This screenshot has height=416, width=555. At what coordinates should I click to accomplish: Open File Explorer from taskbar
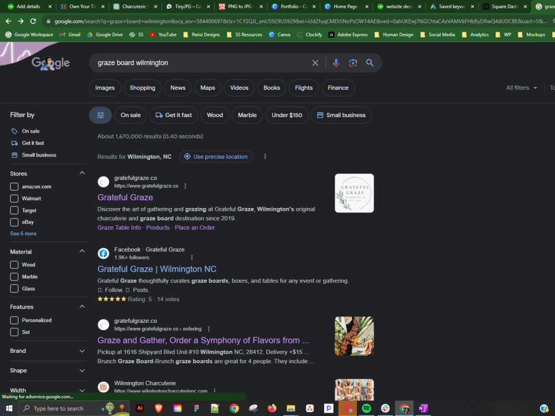291,408
